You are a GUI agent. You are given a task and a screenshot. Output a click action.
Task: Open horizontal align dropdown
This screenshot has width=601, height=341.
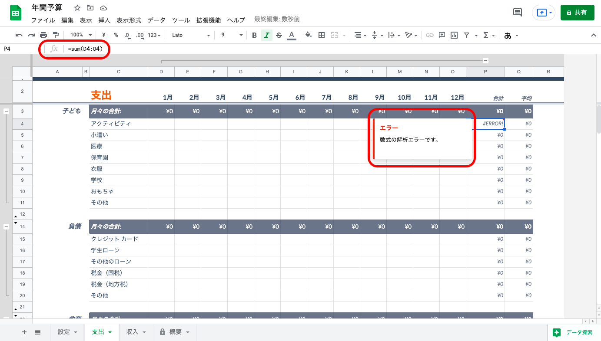pyautogui.click(x=359, y=35)
